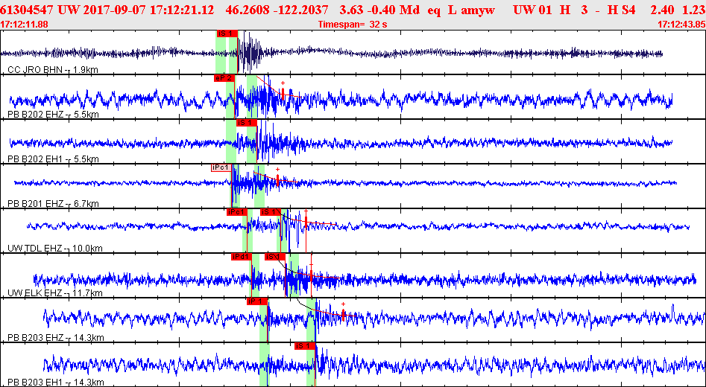
Task: Click the iPd1 pick flag on UW ELK trace
Action: point(242,257)
